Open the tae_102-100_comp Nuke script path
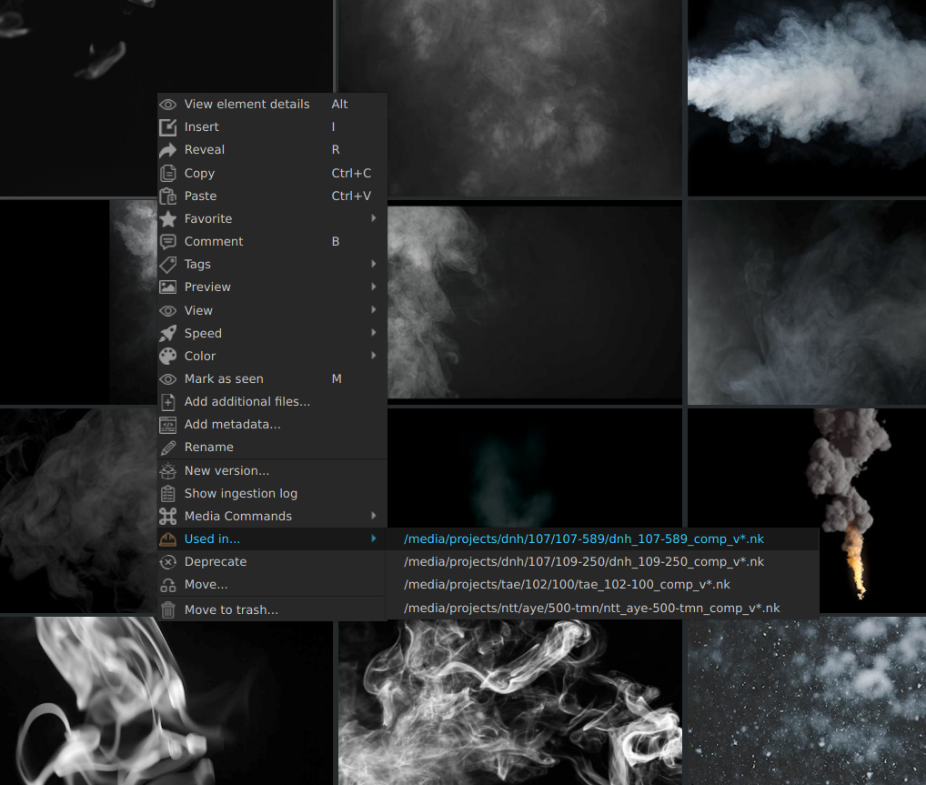Viewport: 926px width, 785px height. 567,585
